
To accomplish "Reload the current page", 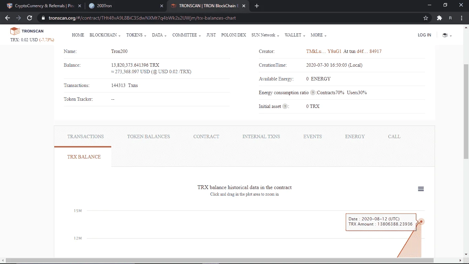I will 30,18.
